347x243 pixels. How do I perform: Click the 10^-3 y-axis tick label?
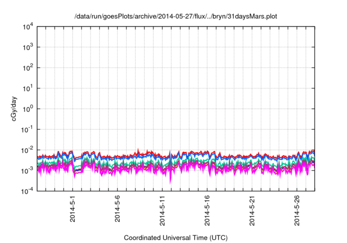(28, 170)
